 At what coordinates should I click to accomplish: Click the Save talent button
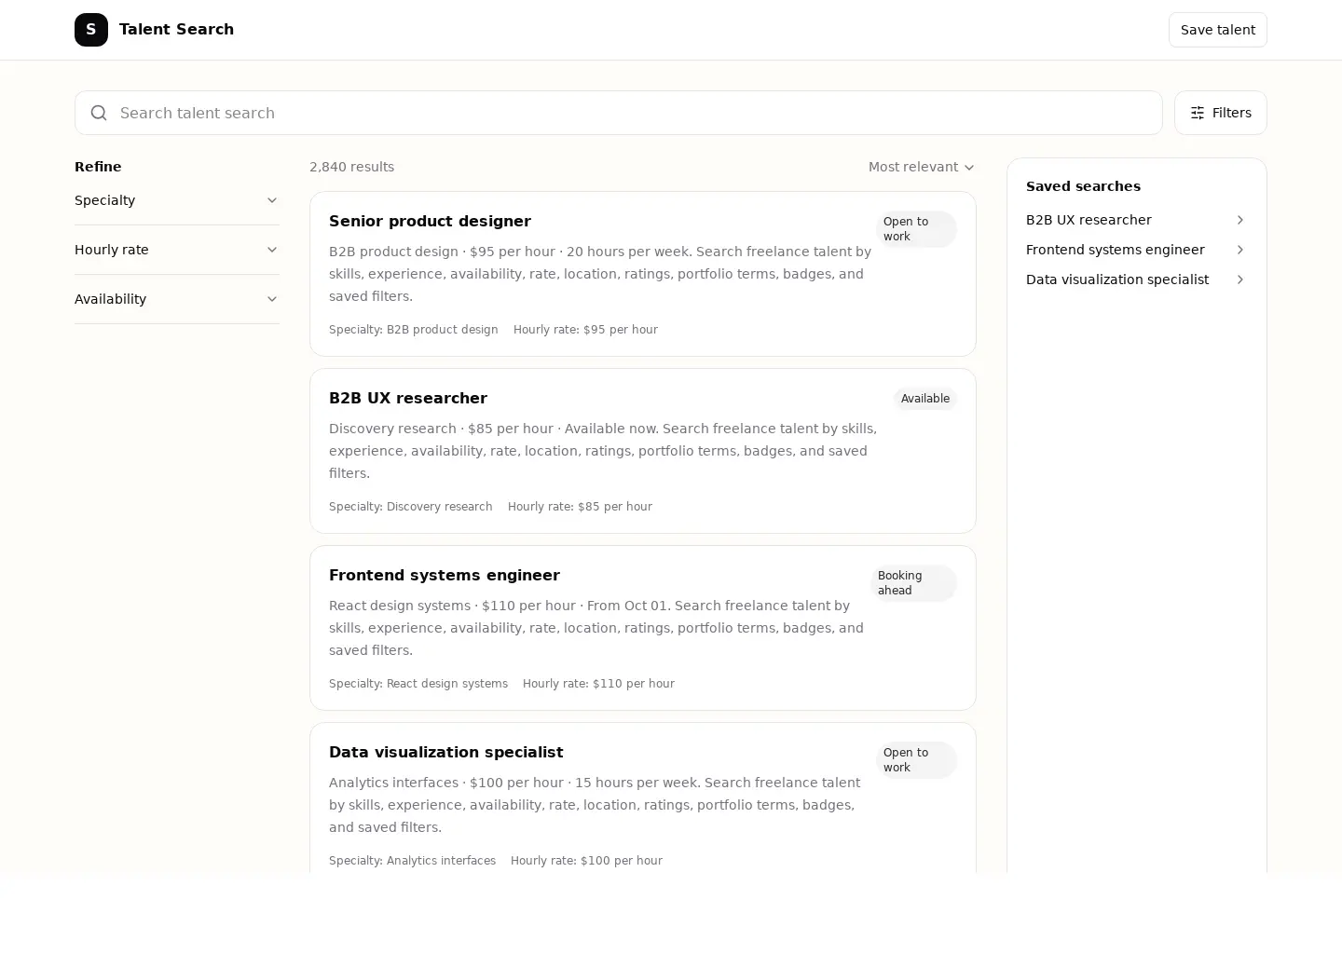(1217, 30)
